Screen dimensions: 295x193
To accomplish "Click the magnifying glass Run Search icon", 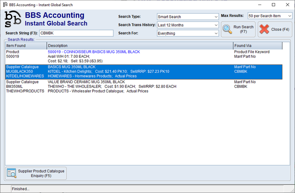I will tap(227, 29).
